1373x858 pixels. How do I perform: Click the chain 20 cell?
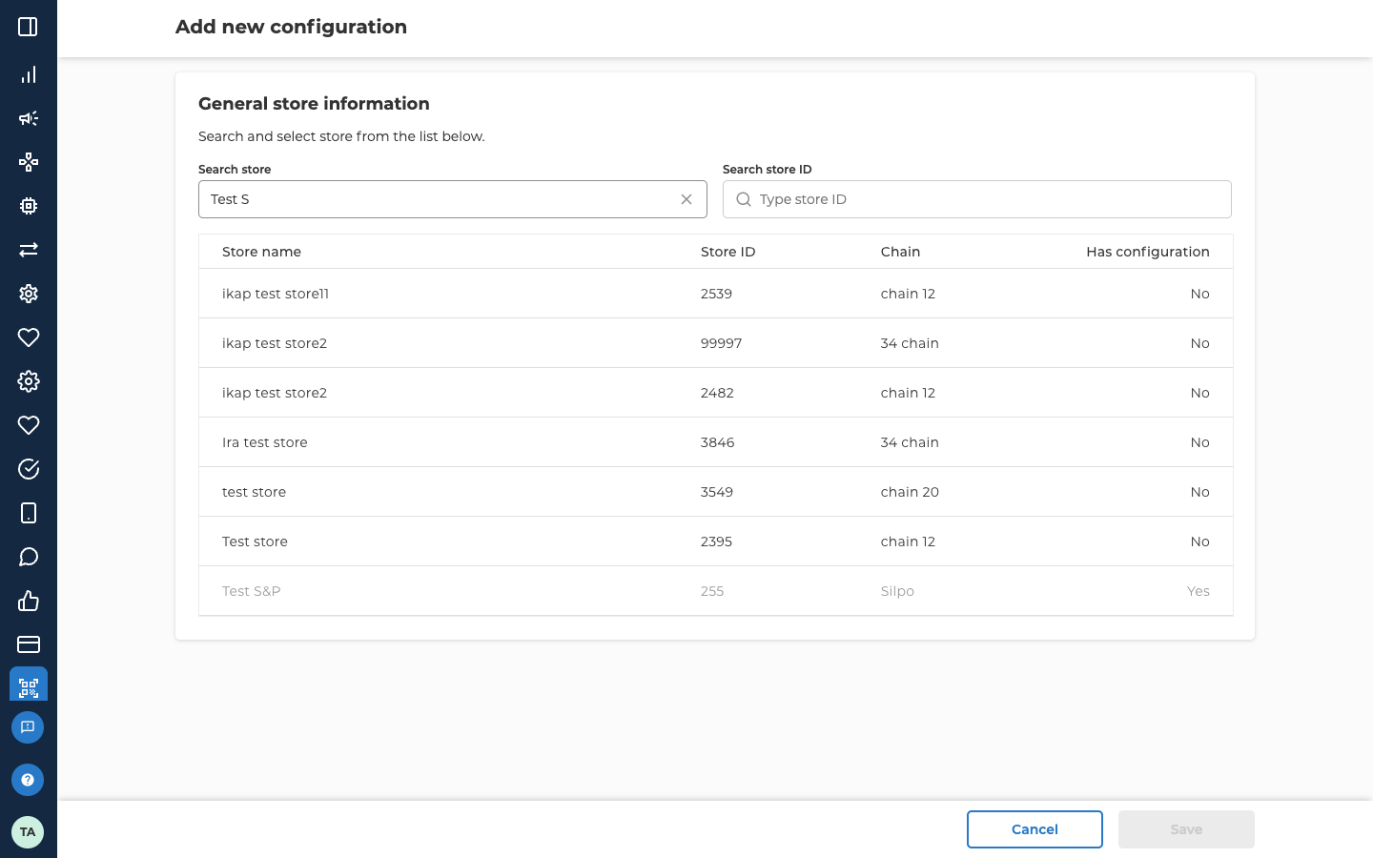[x=910, y=492]
